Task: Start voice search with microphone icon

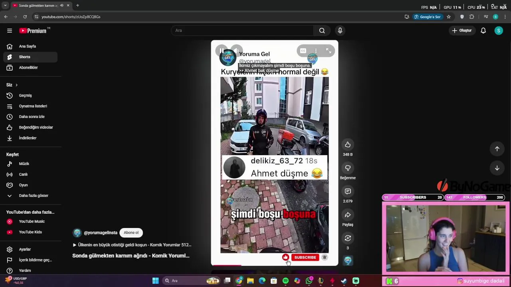Action: tap(340, 31)
